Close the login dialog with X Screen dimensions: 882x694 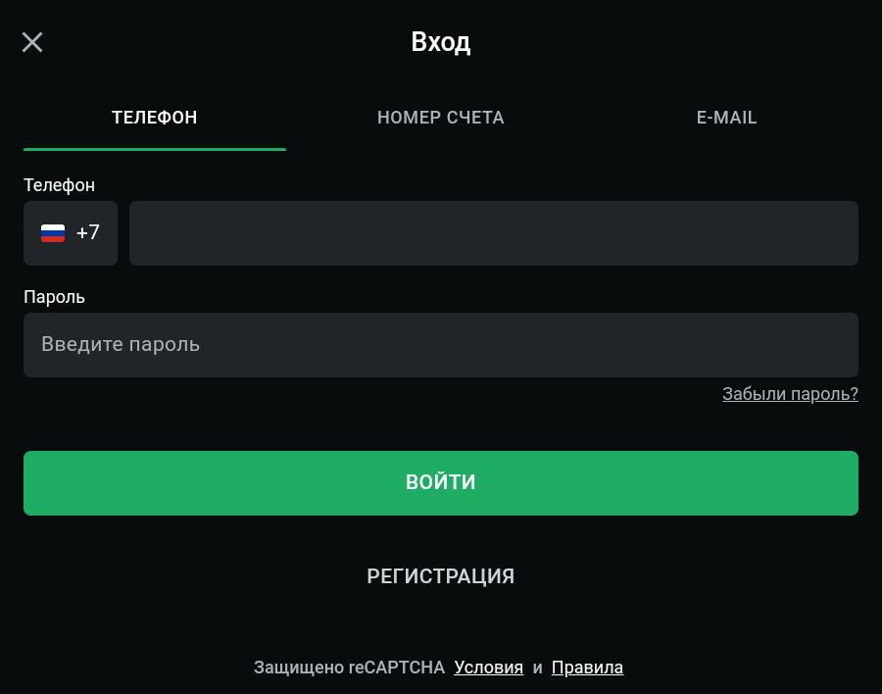pos(32,42)
